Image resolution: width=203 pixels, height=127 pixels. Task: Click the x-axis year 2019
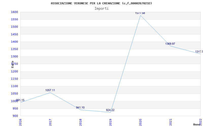click(110, 122)
